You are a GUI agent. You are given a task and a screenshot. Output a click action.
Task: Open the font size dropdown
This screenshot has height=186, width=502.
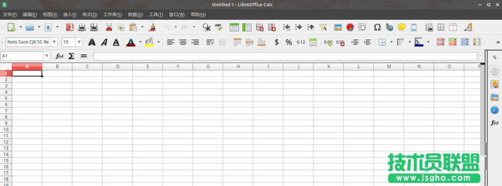pos(79,42)
